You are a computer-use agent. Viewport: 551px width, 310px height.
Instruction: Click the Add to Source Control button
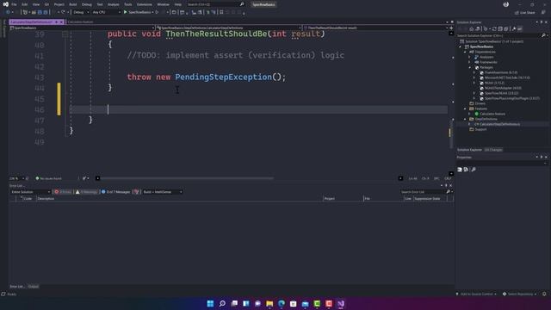[x=476, y=294]
